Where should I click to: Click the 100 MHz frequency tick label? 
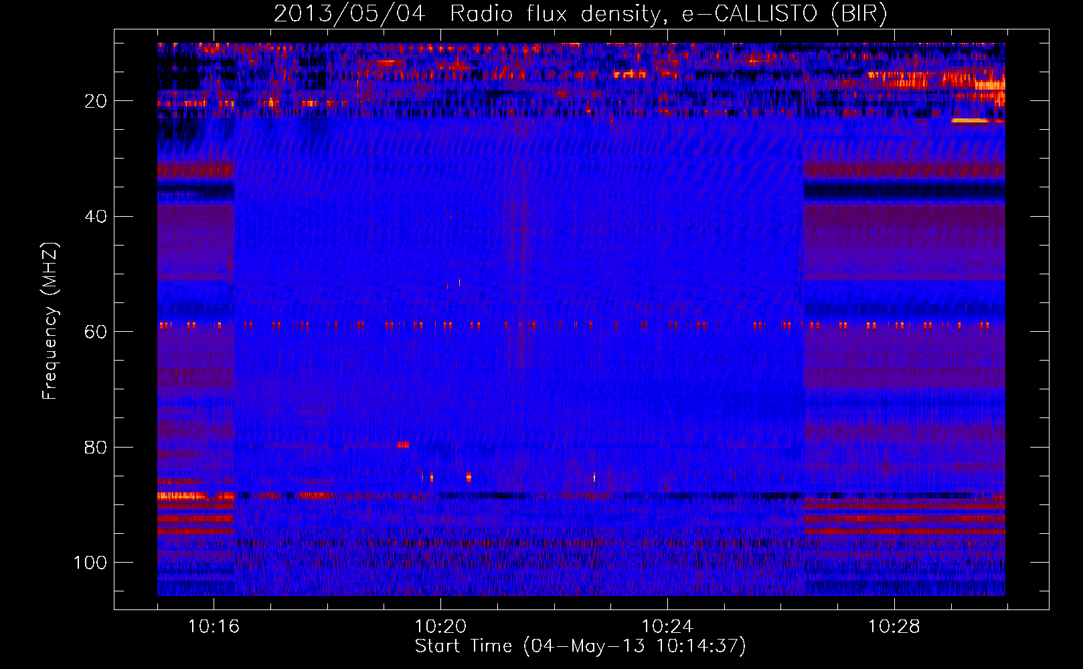coord(90,563)
